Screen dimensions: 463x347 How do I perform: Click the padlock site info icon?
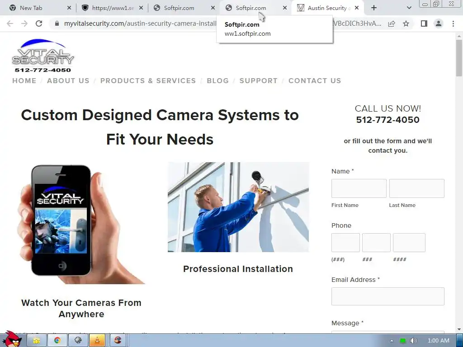point(57,23)
